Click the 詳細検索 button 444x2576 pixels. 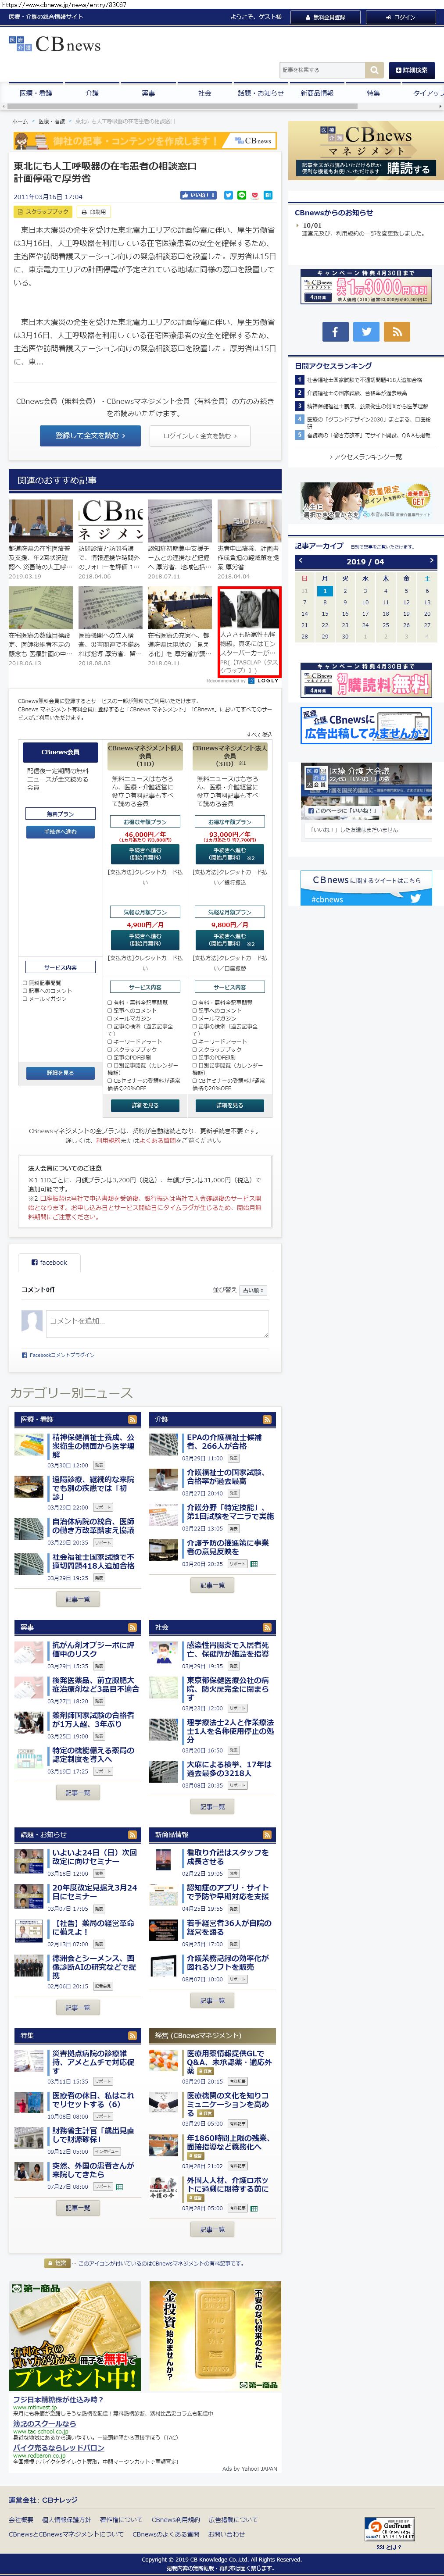(412, 70)
